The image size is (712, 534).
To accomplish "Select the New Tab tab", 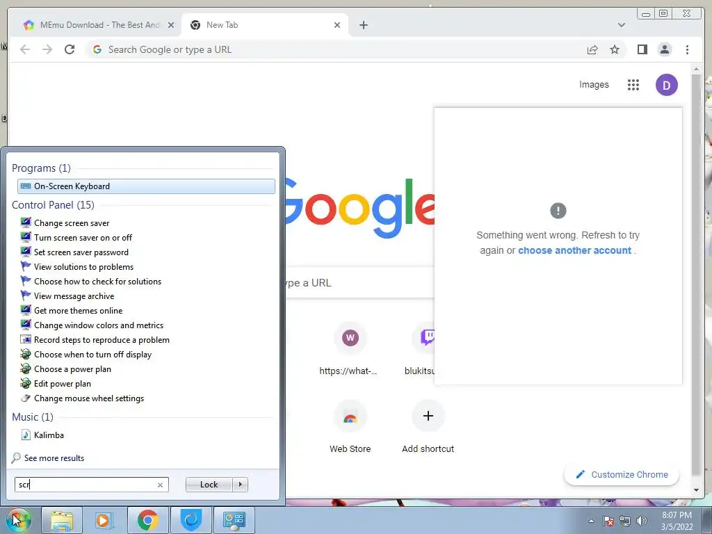I will pos(265,25).
